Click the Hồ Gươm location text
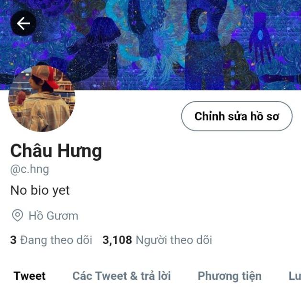301x287 pixels. tap(54, 216)
